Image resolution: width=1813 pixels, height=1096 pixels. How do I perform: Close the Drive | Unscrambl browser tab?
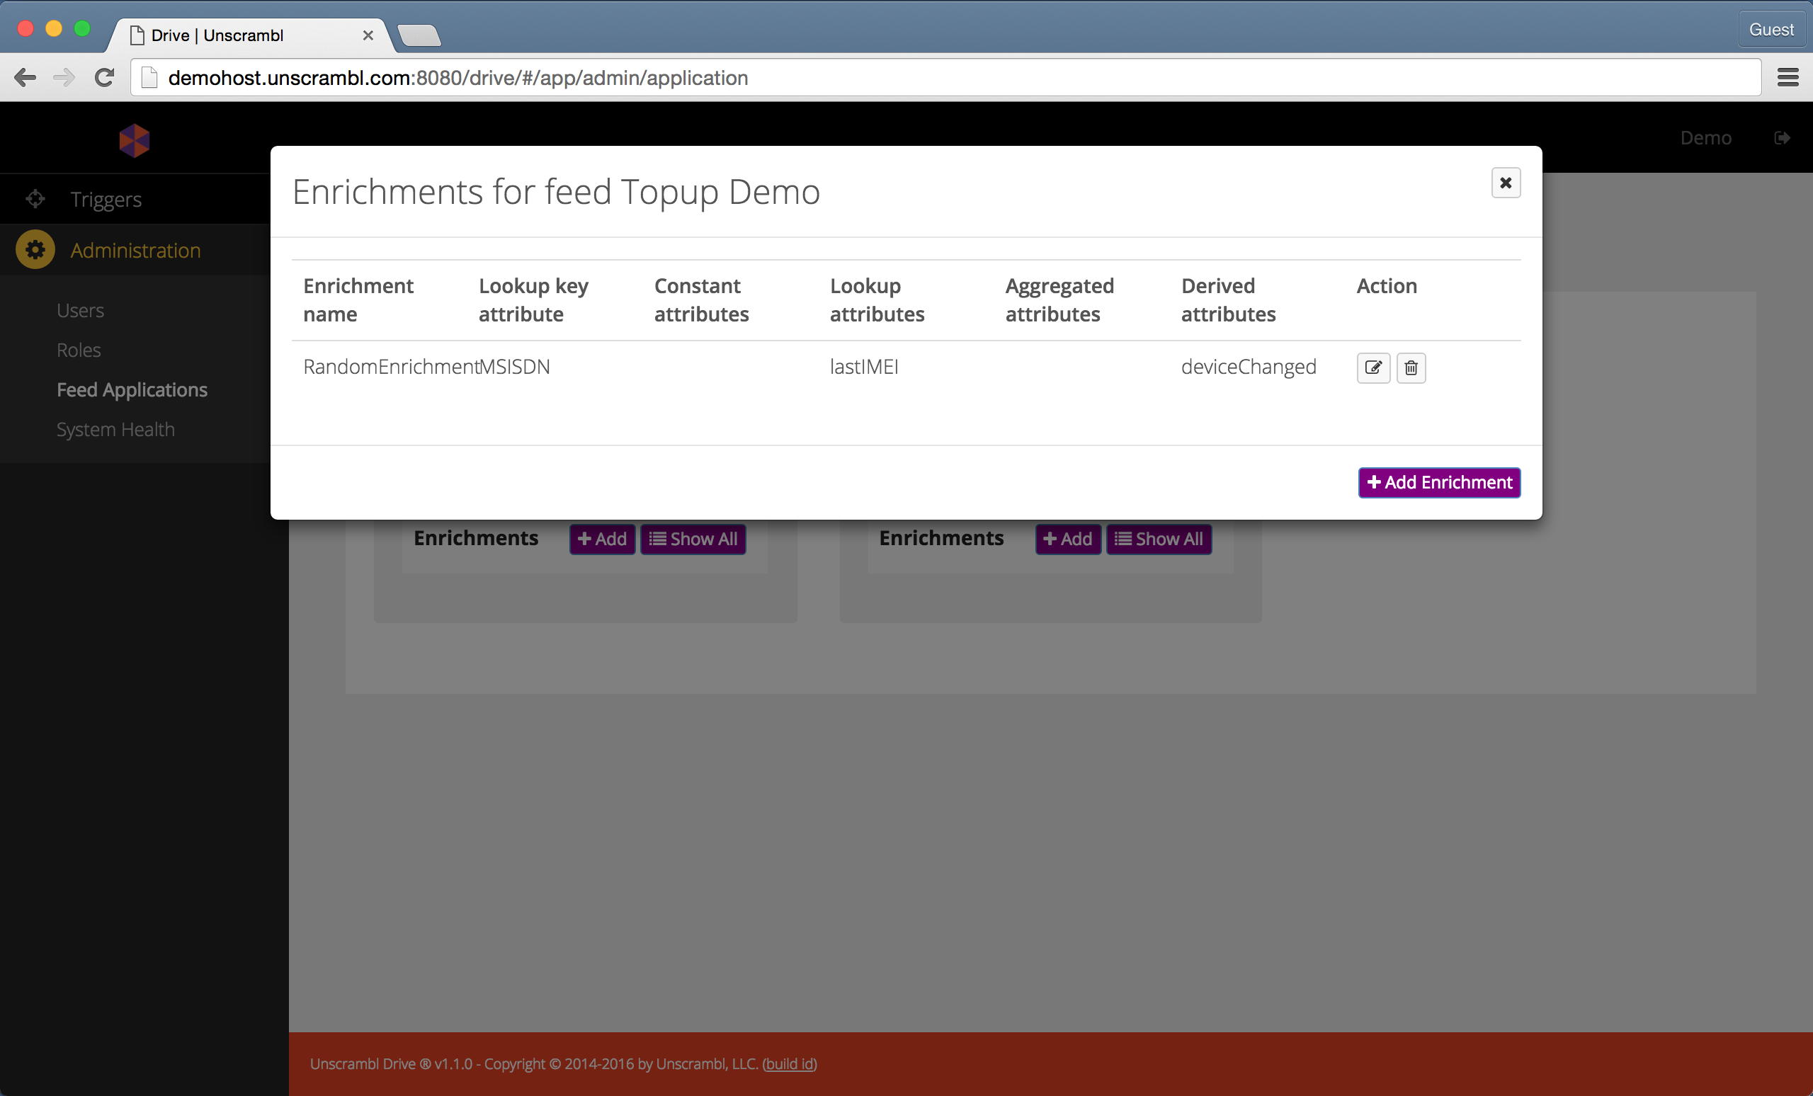coord(368,35)
